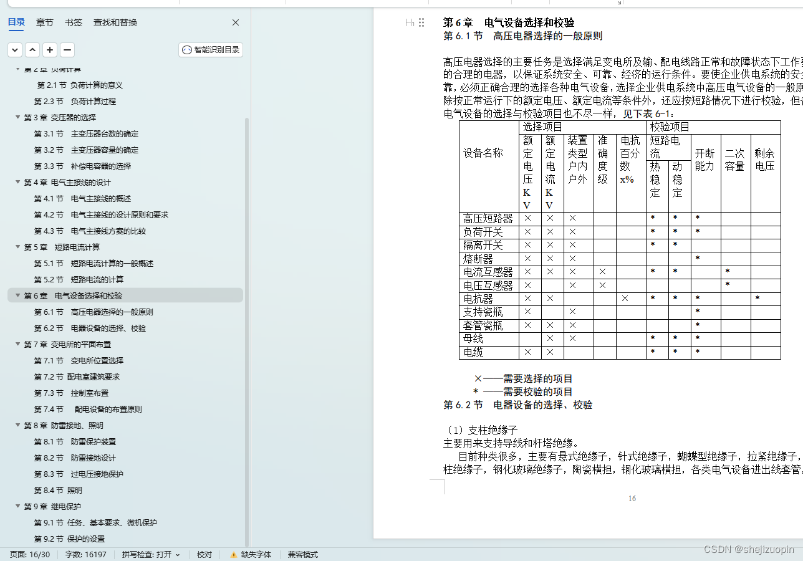Go to 第6.2节 电器设备的选择、校验

(x=90, y=328)
